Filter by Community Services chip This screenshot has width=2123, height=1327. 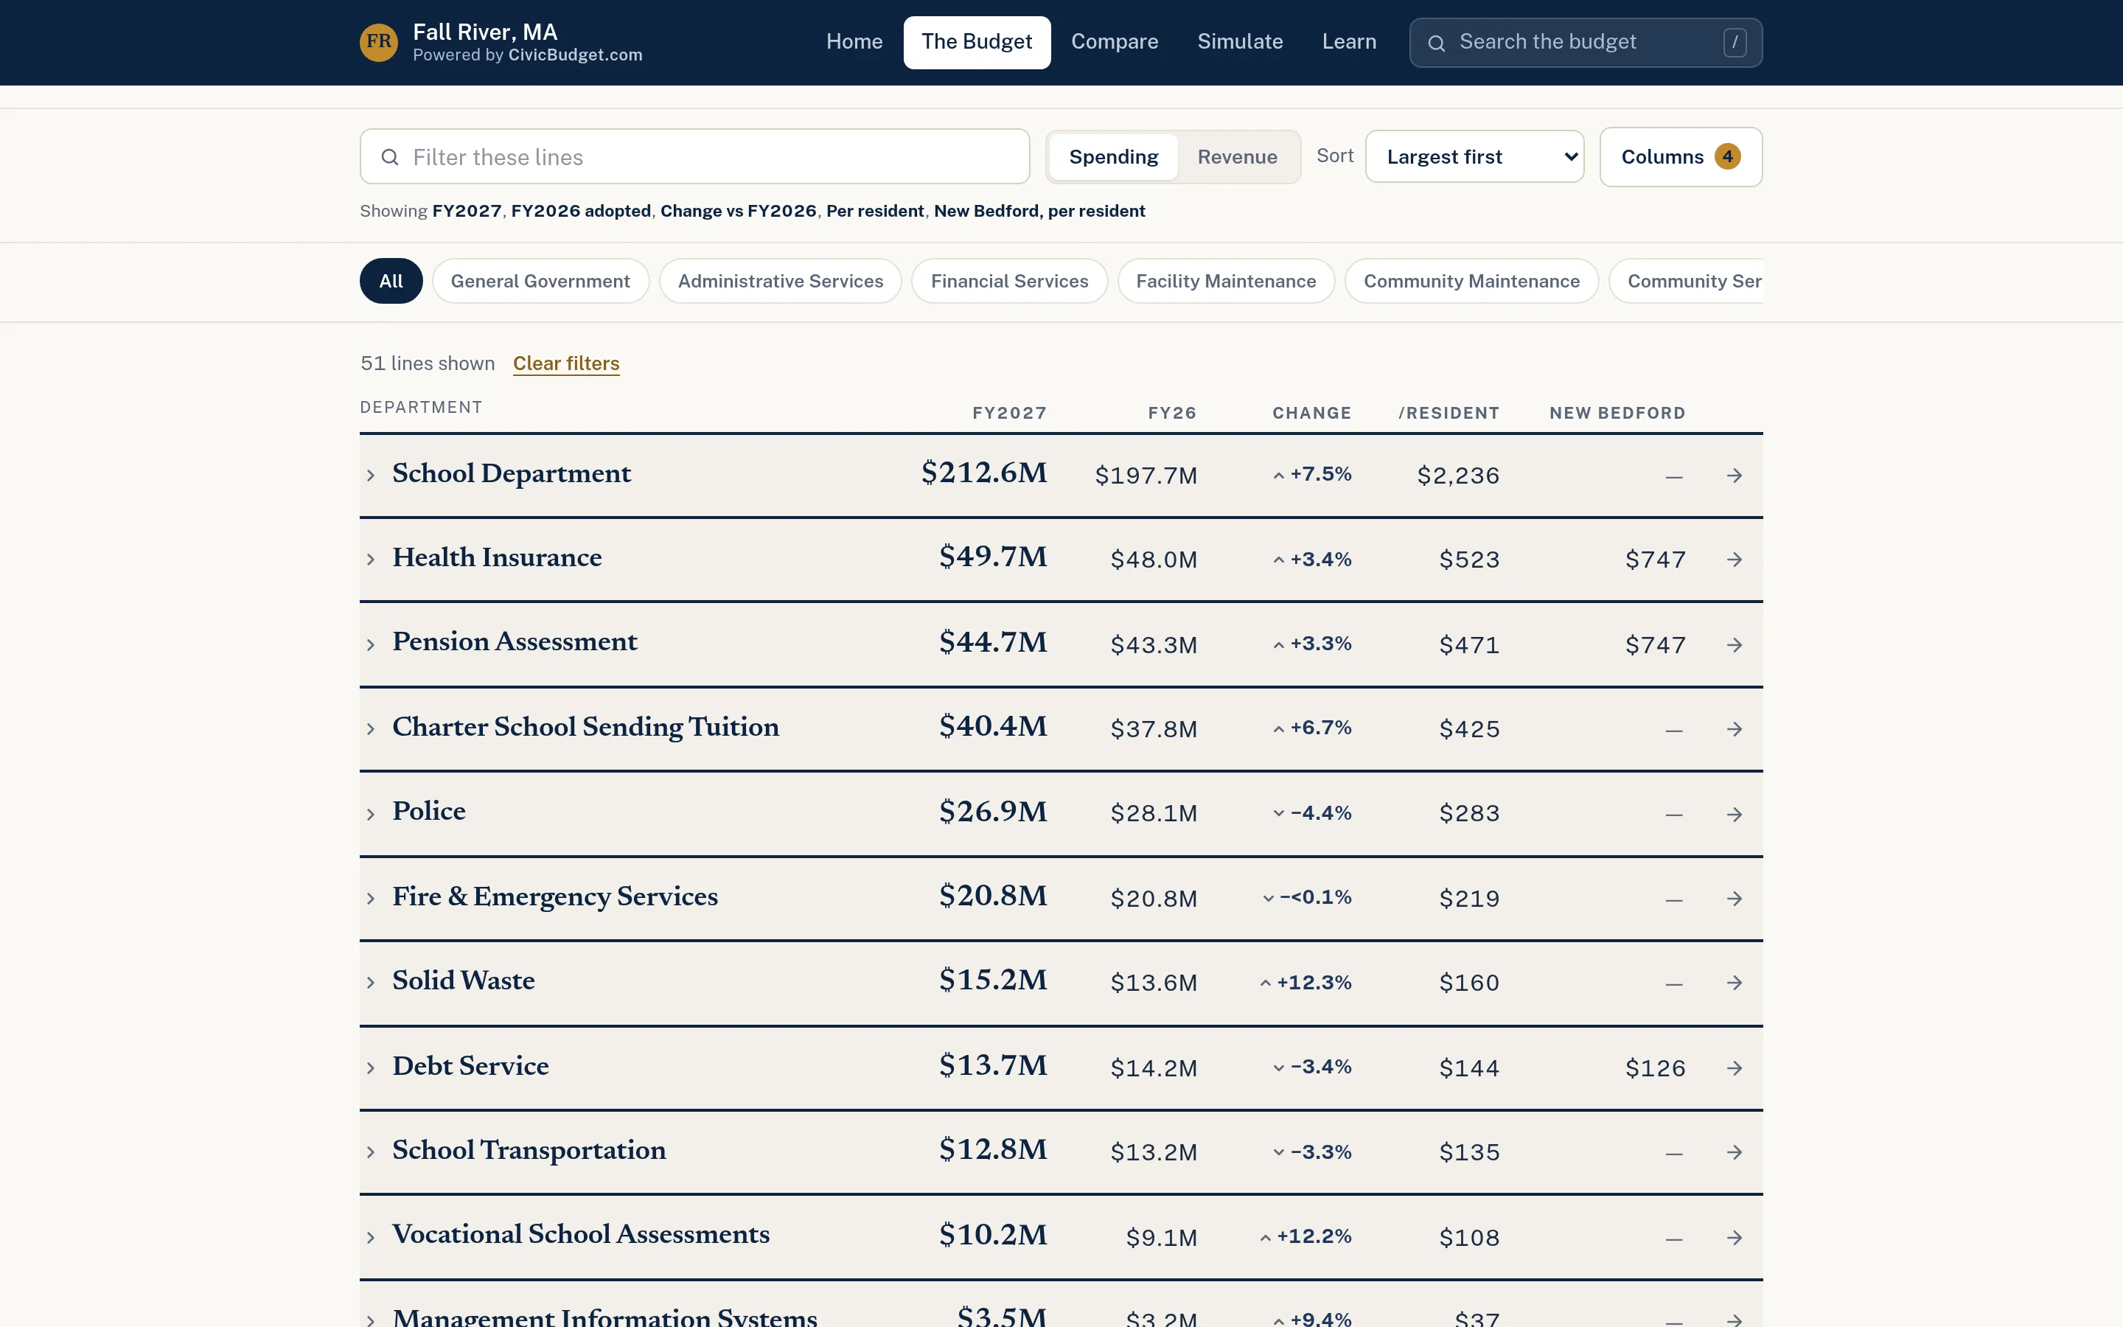pyautogui.click(x=1686, y=281)
